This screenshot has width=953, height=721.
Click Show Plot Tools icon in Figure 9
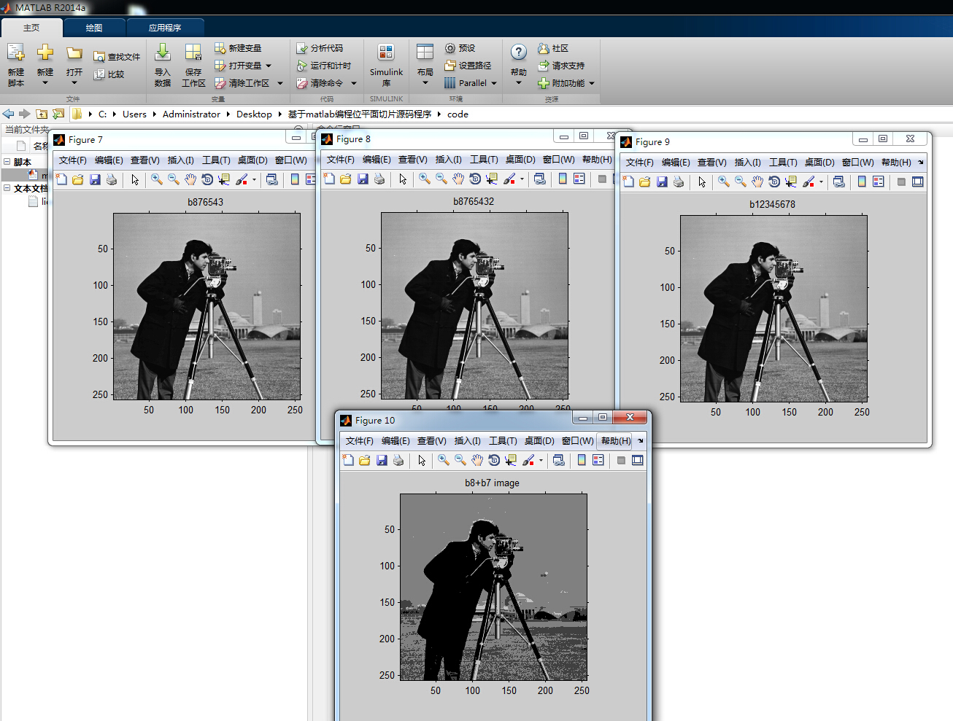click(x=918, y=182)
